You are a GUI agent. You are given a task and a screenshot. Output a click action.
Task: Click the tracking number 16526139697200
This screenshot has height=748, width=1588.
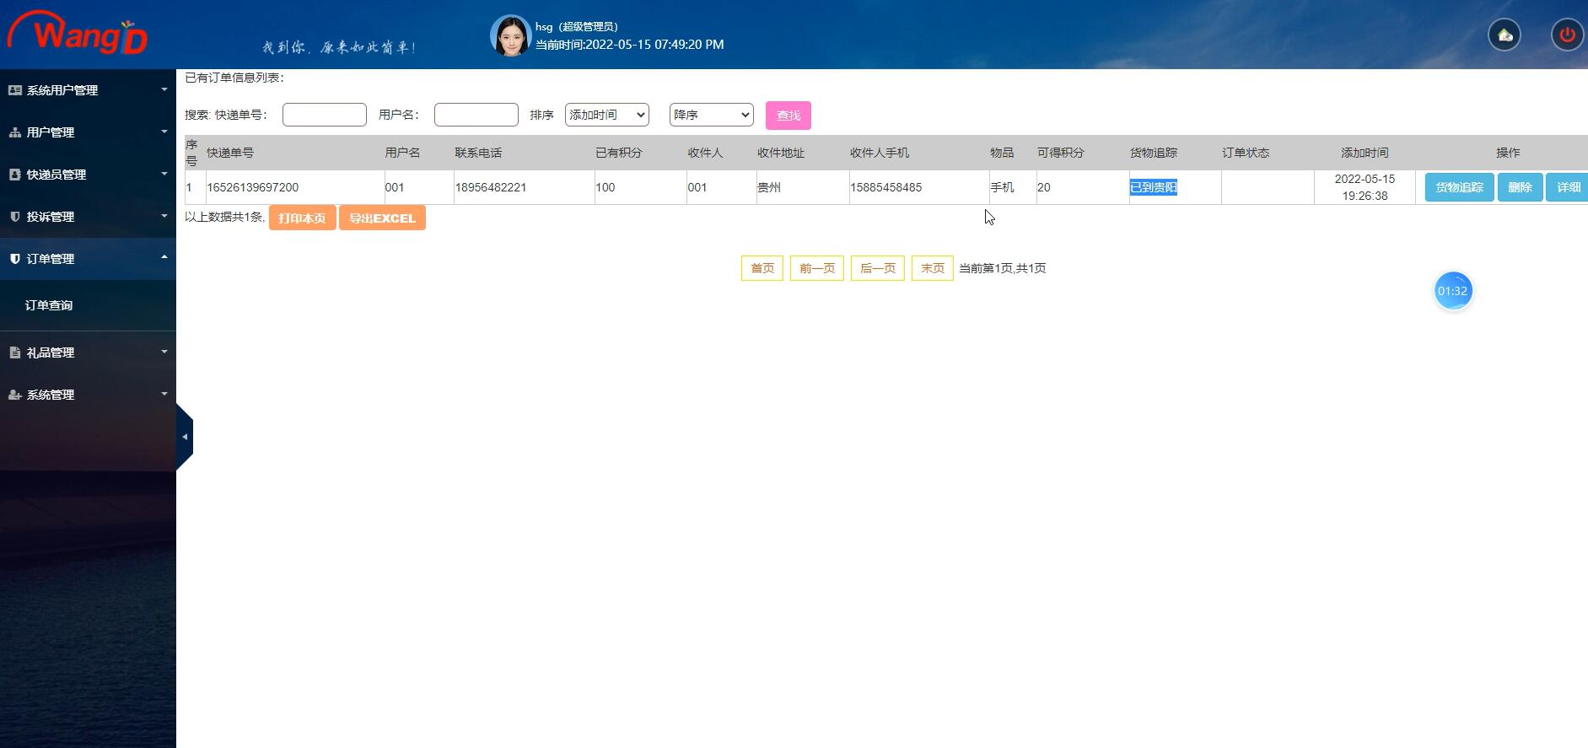pyautogui.click(x=252, y=187)
